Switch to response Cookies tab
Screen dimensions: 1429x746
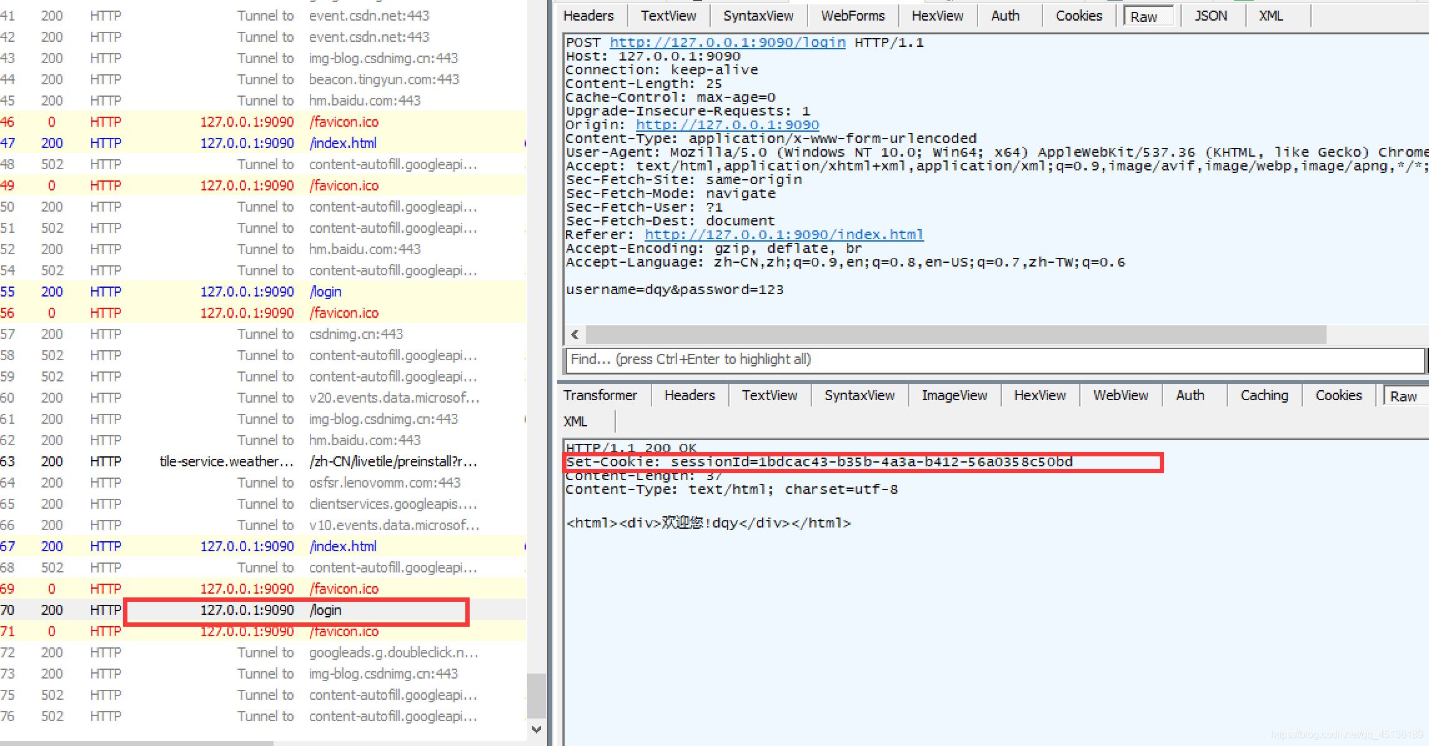click(1338, 395)
